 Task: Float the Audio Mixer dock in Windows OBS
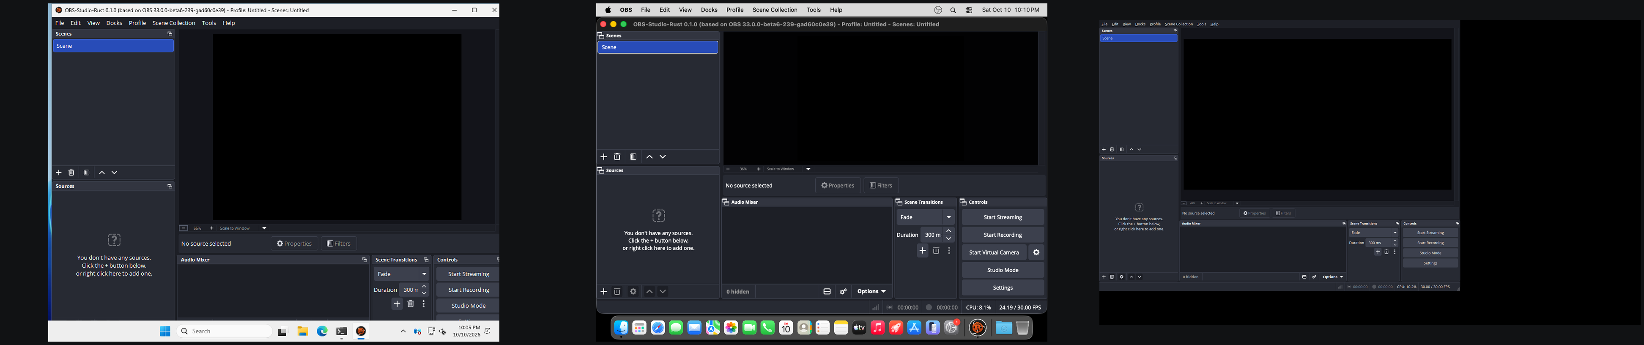pyautogui.click(x=364, y=260)
